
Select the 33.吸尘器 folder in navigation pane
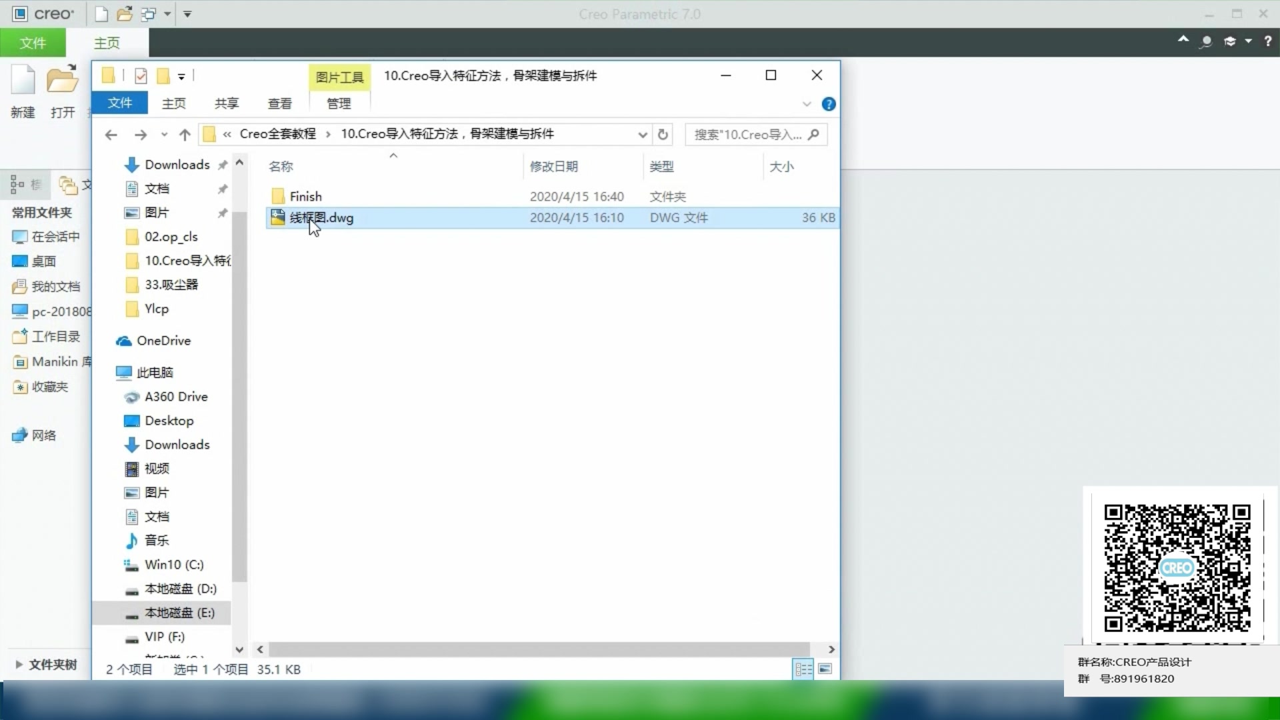pyautogui.click(x=171, y=285)
